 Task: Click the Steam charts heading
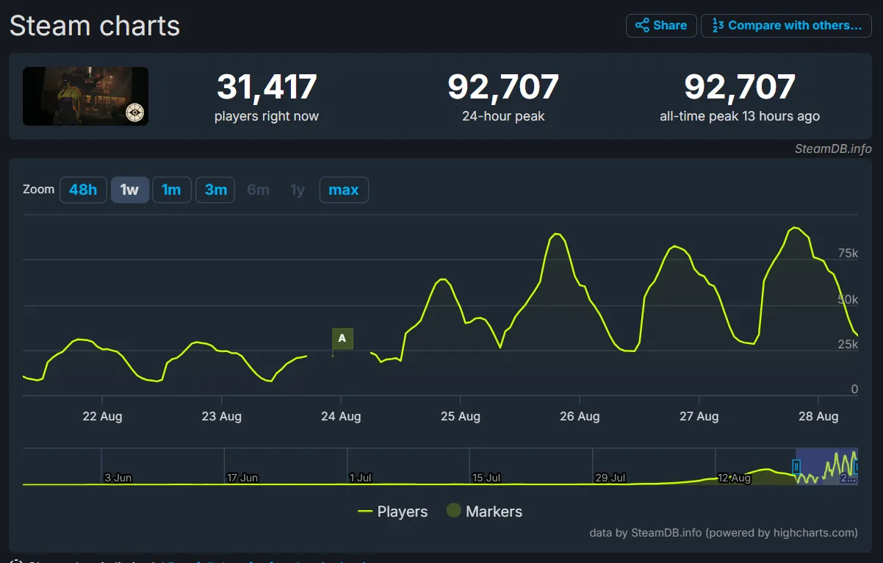click(x=95, y=26)
